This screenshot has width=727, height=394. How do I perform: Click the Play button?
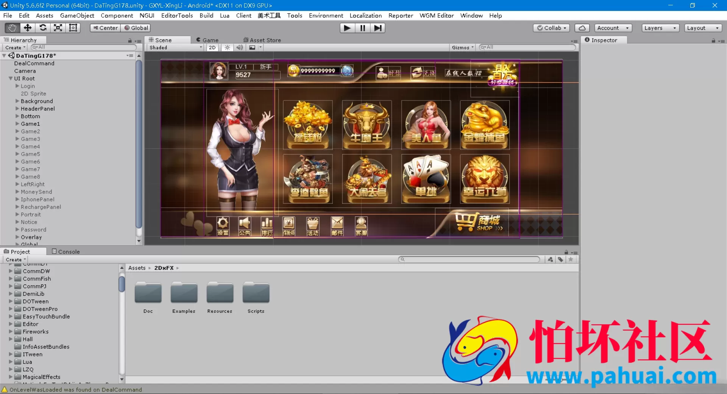click(347, 28)
